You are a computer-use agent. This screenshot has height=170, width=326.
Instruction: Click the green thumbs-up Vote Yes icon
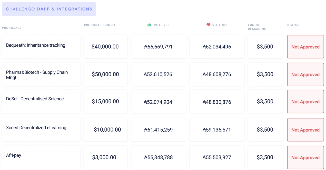coord(149,25)
